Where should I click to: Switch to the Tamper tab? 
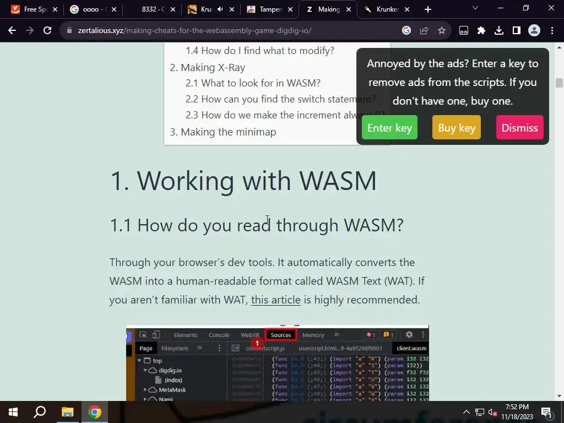[270, 10]
